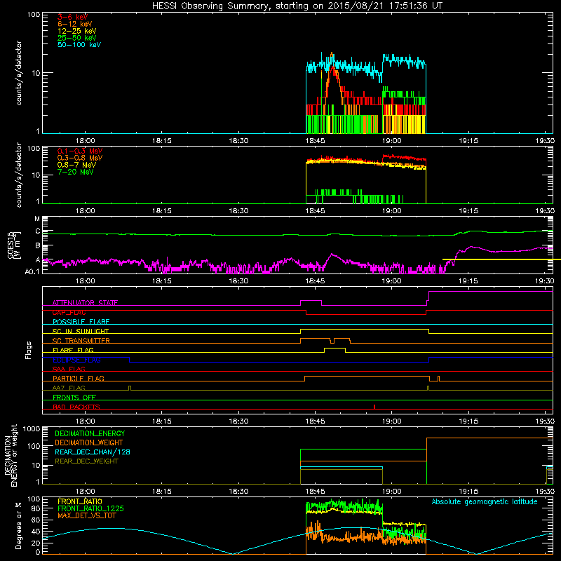Select the BAD_PACKETS flag label

(x=76, y=407)
